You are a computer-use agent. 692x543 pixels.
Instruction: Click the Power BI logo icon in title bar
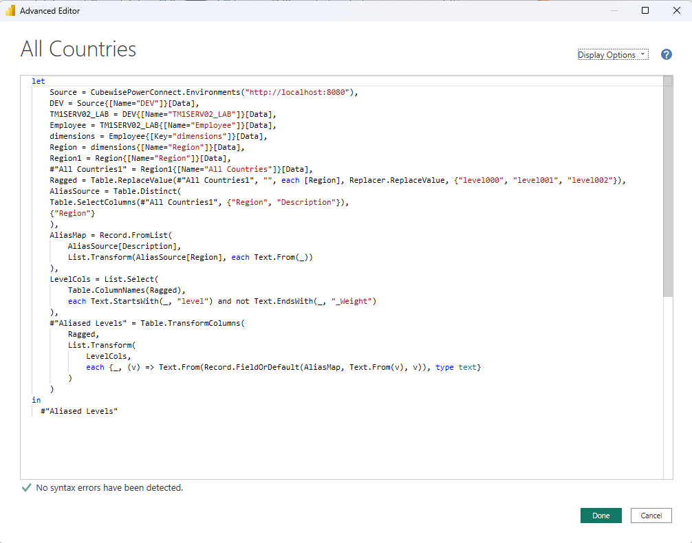(x=10, y=10)
